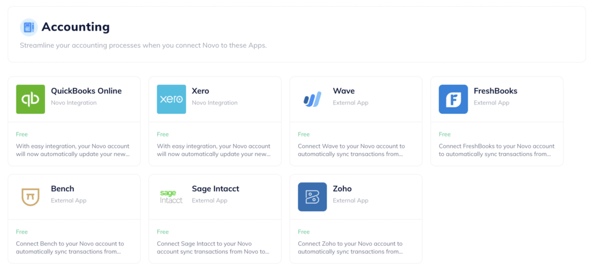Open the Zoho Books logo icon
Image resolution: width=592 pixels, height=280 pixels.
coord(312,197)
